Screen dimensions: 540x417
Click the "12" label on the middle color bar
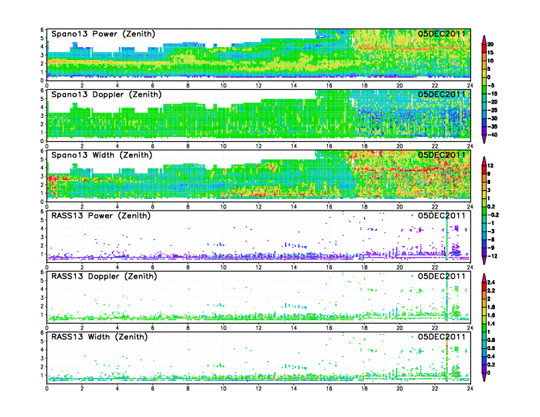point(490,166)
